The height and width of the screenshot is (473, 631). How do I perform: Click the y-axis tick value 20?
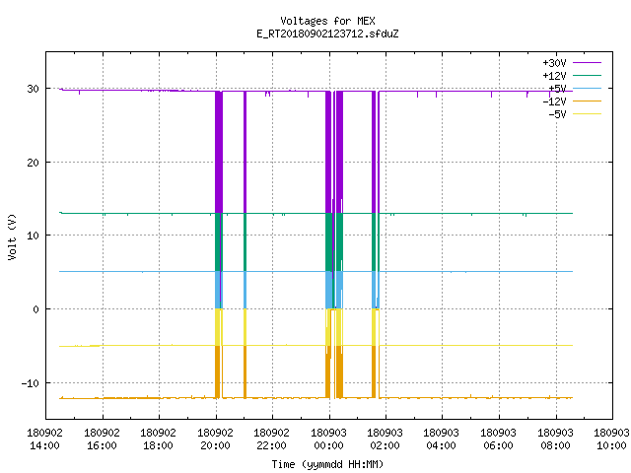(x=33, y=163)
